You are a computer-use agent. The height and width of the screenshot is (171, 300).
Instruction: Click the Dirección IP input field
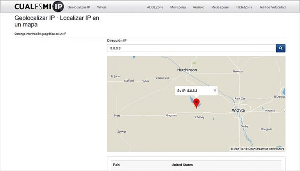click(191, 48)
